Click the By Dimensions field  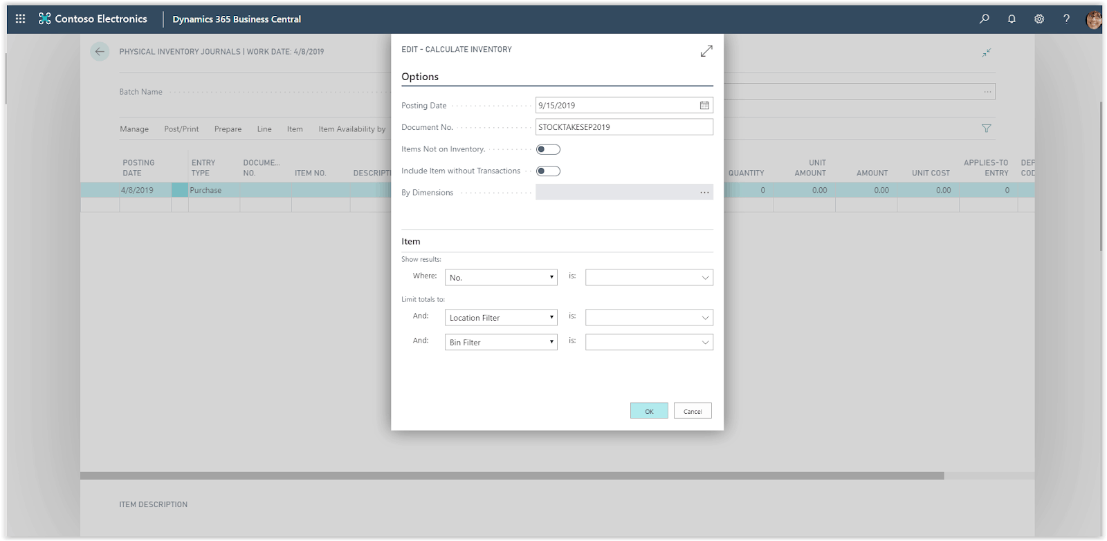point(624,192)
